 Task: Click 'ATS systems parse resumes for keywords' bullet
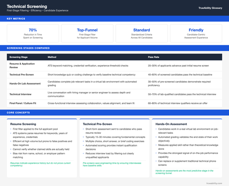tap(40, 135)
